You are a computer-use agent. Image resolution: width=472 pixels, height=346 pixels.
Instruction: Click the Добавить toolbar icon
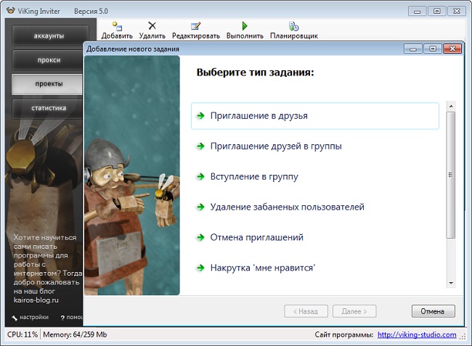click(117, 26)
